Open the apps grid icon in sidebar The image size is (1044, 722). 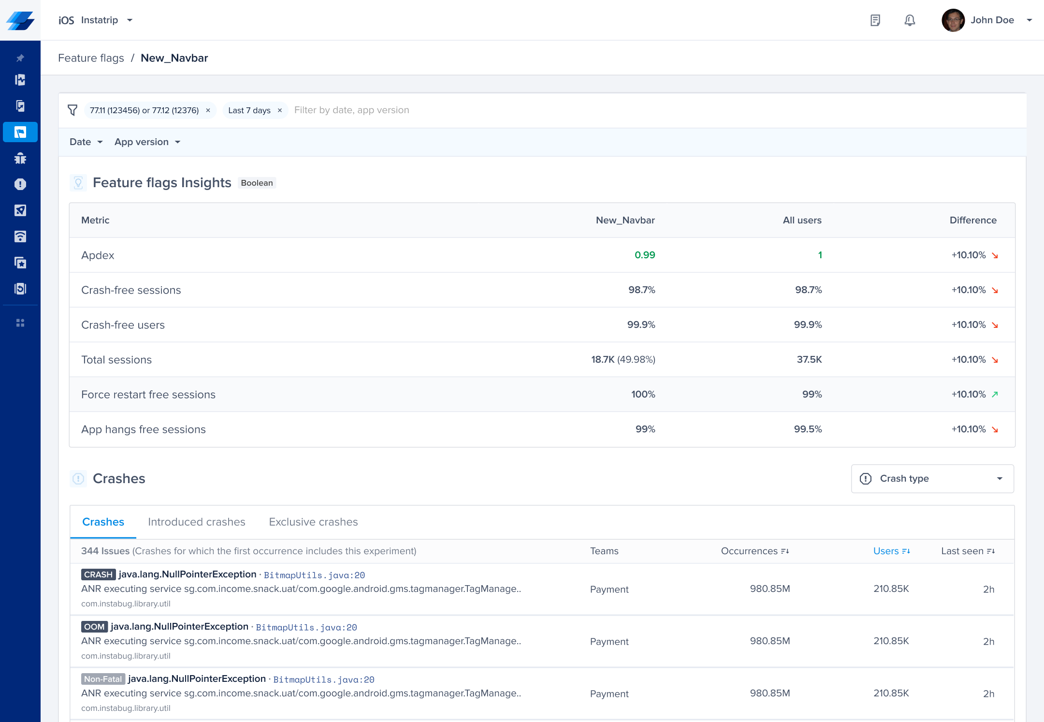20,323
